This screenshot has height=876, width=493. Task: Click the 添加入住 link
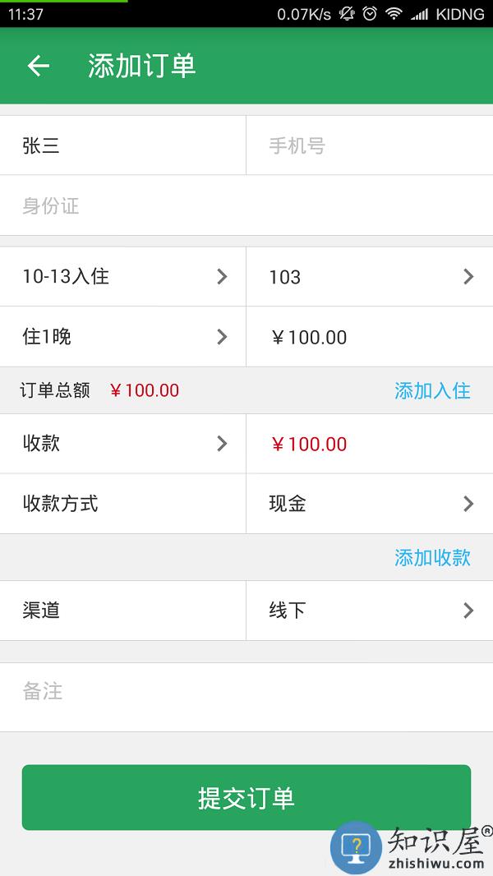(432, 391)
